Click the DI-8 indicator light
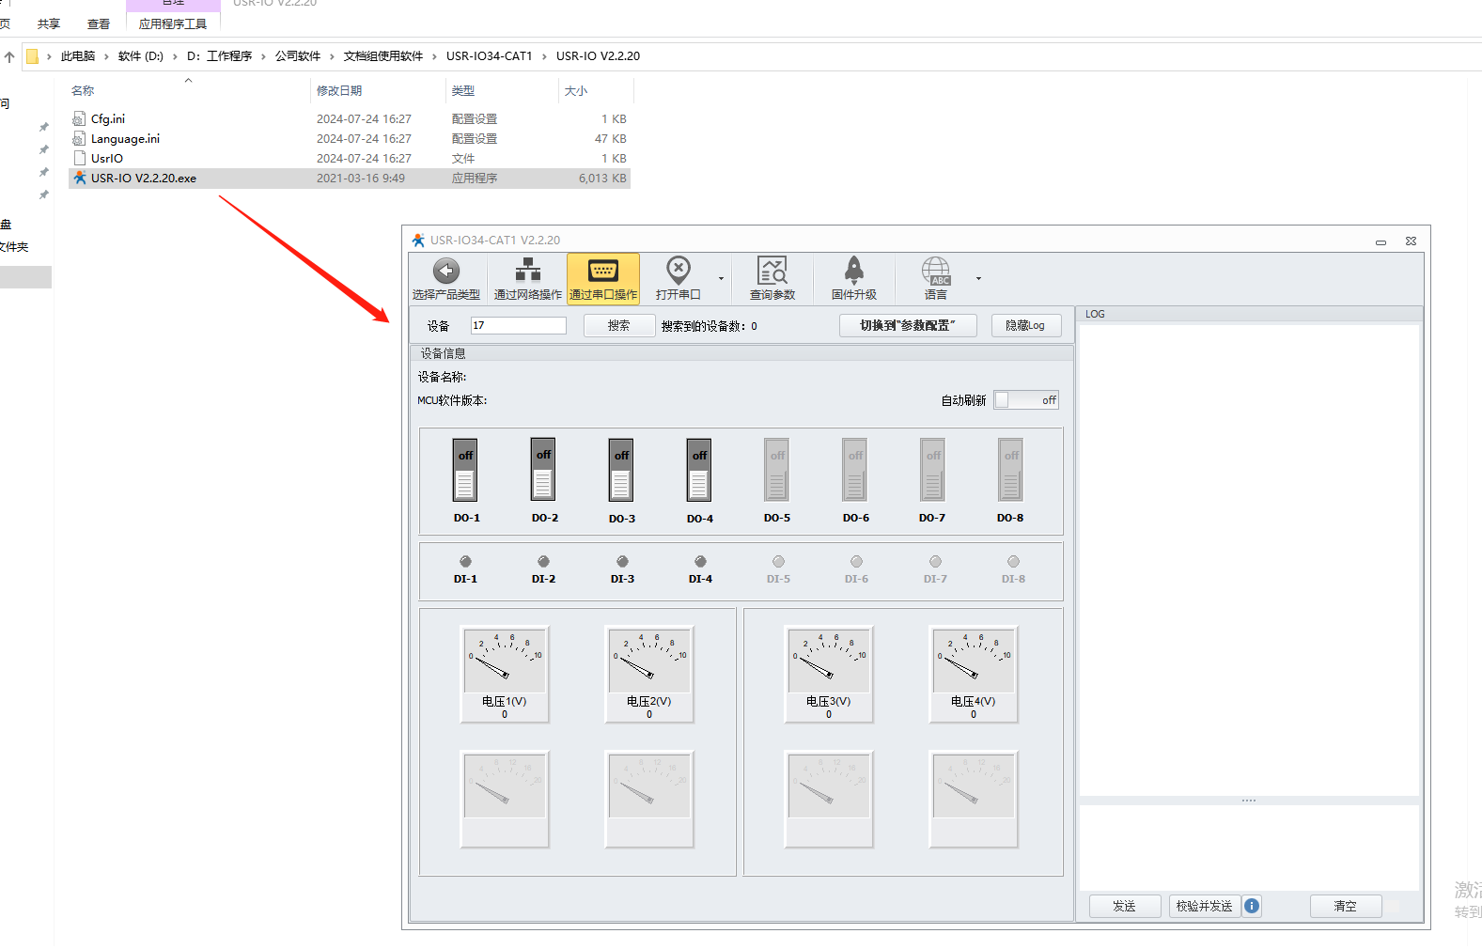Image resolution: width=1482 pixels, height=949 pixels. click(x=1013, y=562)
